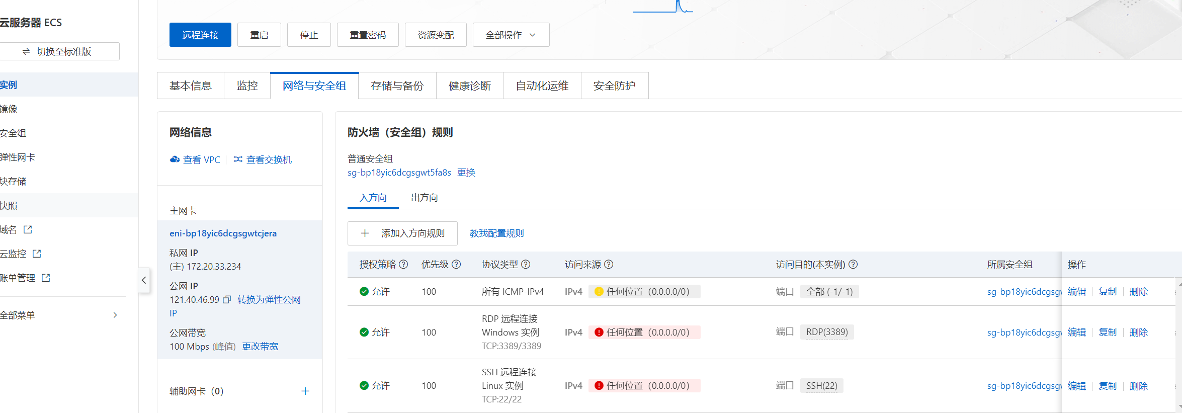Click the switch icon for 查看交换机
The width and height of the screenshot is (1182, 413).
pyautogui.click(x=238, y=159)
